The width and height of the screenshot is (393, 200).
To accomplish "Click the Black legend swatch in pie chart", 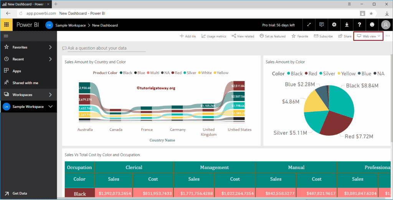I will [x=288, y=74].
